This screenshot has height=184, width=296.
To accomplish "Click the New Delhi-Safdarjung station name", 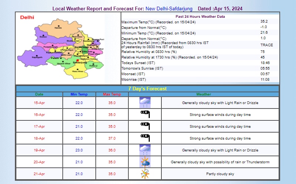I will pos(169,9).
